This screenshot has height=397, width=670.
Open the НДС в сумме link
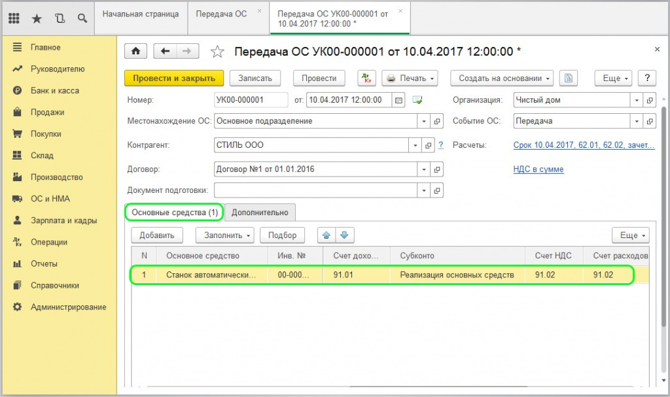coord(538,169)
